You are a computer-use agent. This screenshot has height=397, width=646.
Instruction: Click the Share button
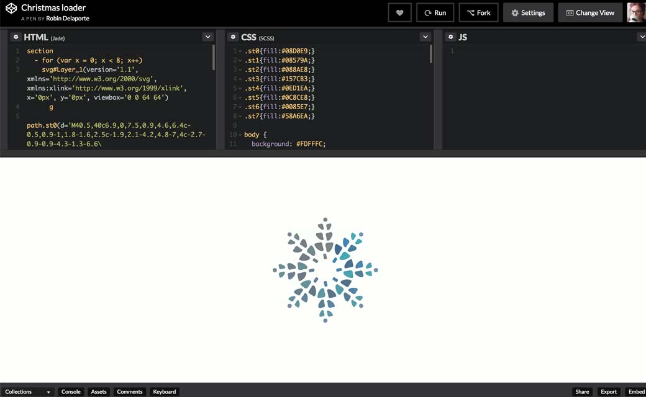pyautogui.click(x=582, y=391)
